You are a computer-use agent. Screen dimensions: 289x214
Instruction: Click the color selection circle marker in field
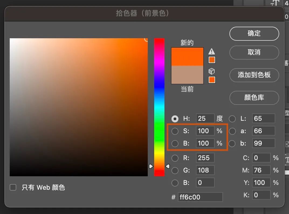[146, 39]
